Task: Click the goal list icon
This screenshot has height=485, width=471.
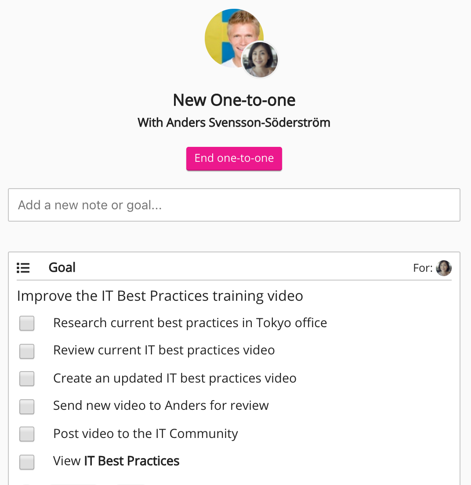Action: (x=23, y=268)
